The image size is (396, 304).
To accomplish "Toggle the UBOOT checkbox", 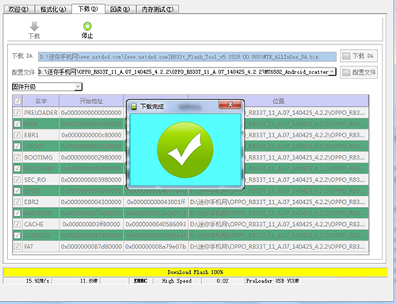I will 17,146.
